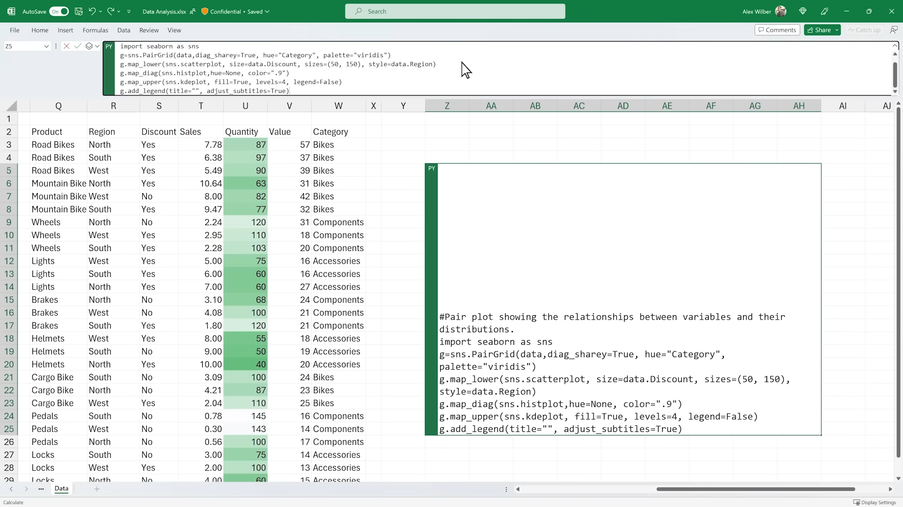This screenshot has width=903, height=507.
Task: Click the horizontal scrollbar thumb
Action: 755,489
